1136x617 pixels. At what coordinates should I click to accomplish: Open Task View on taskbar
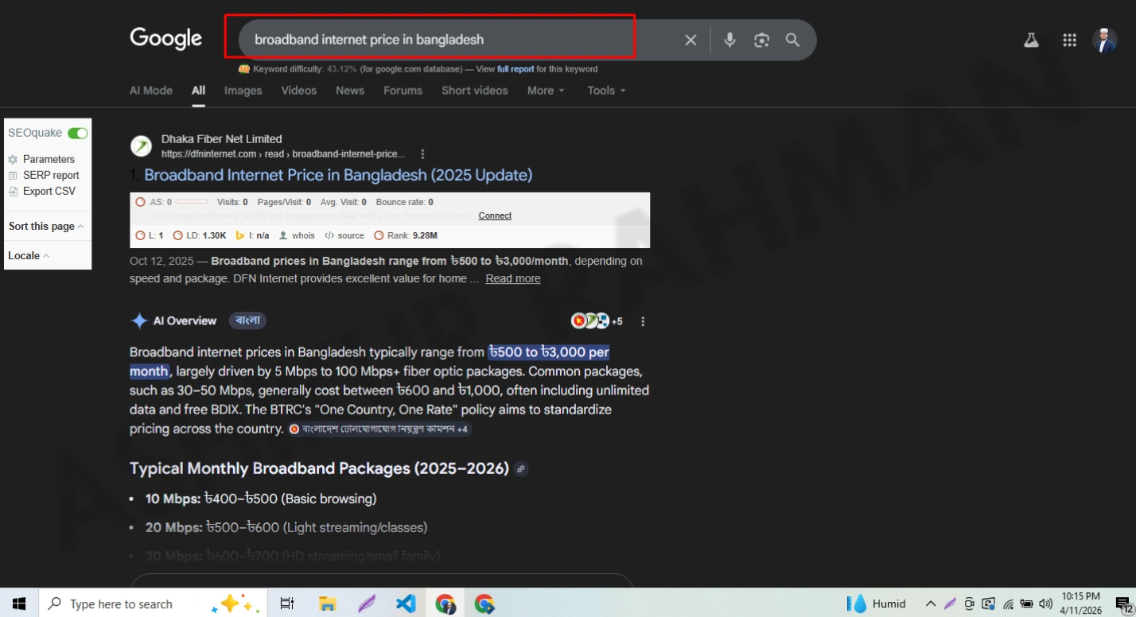(287, 603)
